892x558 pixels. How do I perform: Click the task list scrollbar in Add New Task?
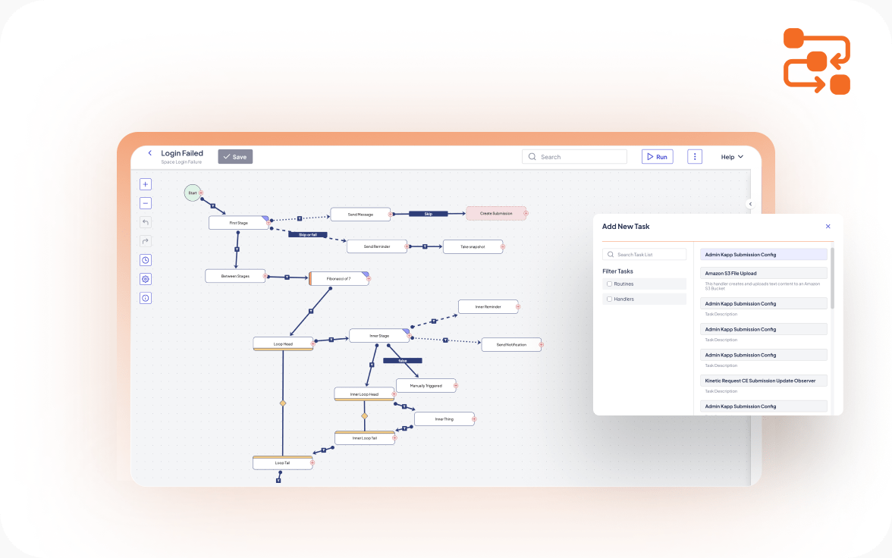coord(832,278)
